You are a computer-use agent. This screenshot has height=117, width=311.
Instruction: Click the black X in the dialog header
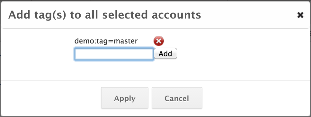point(300,15)
